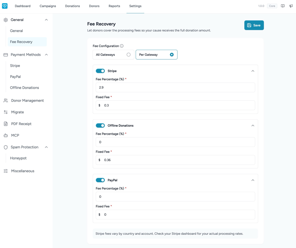Disable the PayPal fee recovery toggle
The image size is (296, 248).
click(x=100, y=180)
